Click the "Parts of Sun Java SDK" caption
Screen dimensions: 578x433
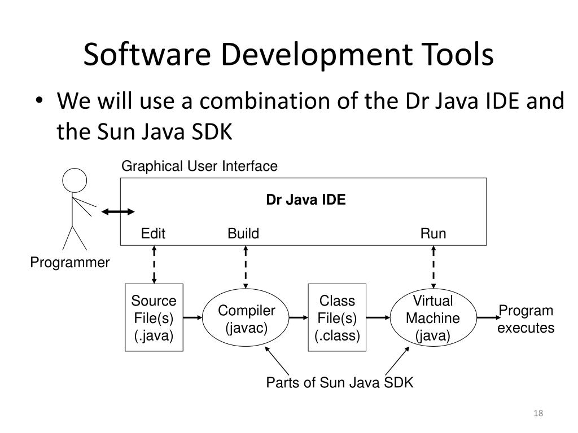339,383
